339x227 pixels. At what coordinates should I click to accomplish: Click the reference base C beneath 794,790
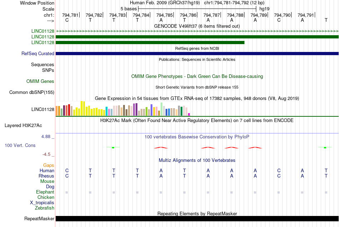pyautogui.click(x=279, y=20)
